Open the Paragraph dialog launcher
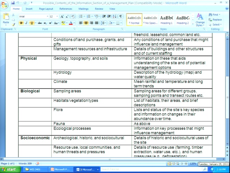230x173 pixels. [122, 29]
